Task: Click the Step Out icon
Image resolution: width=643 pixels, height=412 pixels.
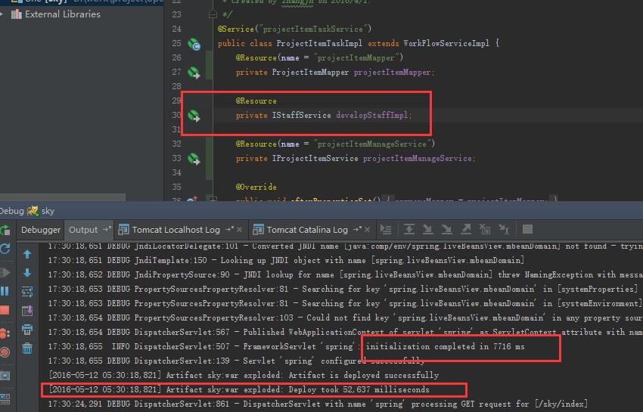Action: pyautogui.click(x=466, y=230)
